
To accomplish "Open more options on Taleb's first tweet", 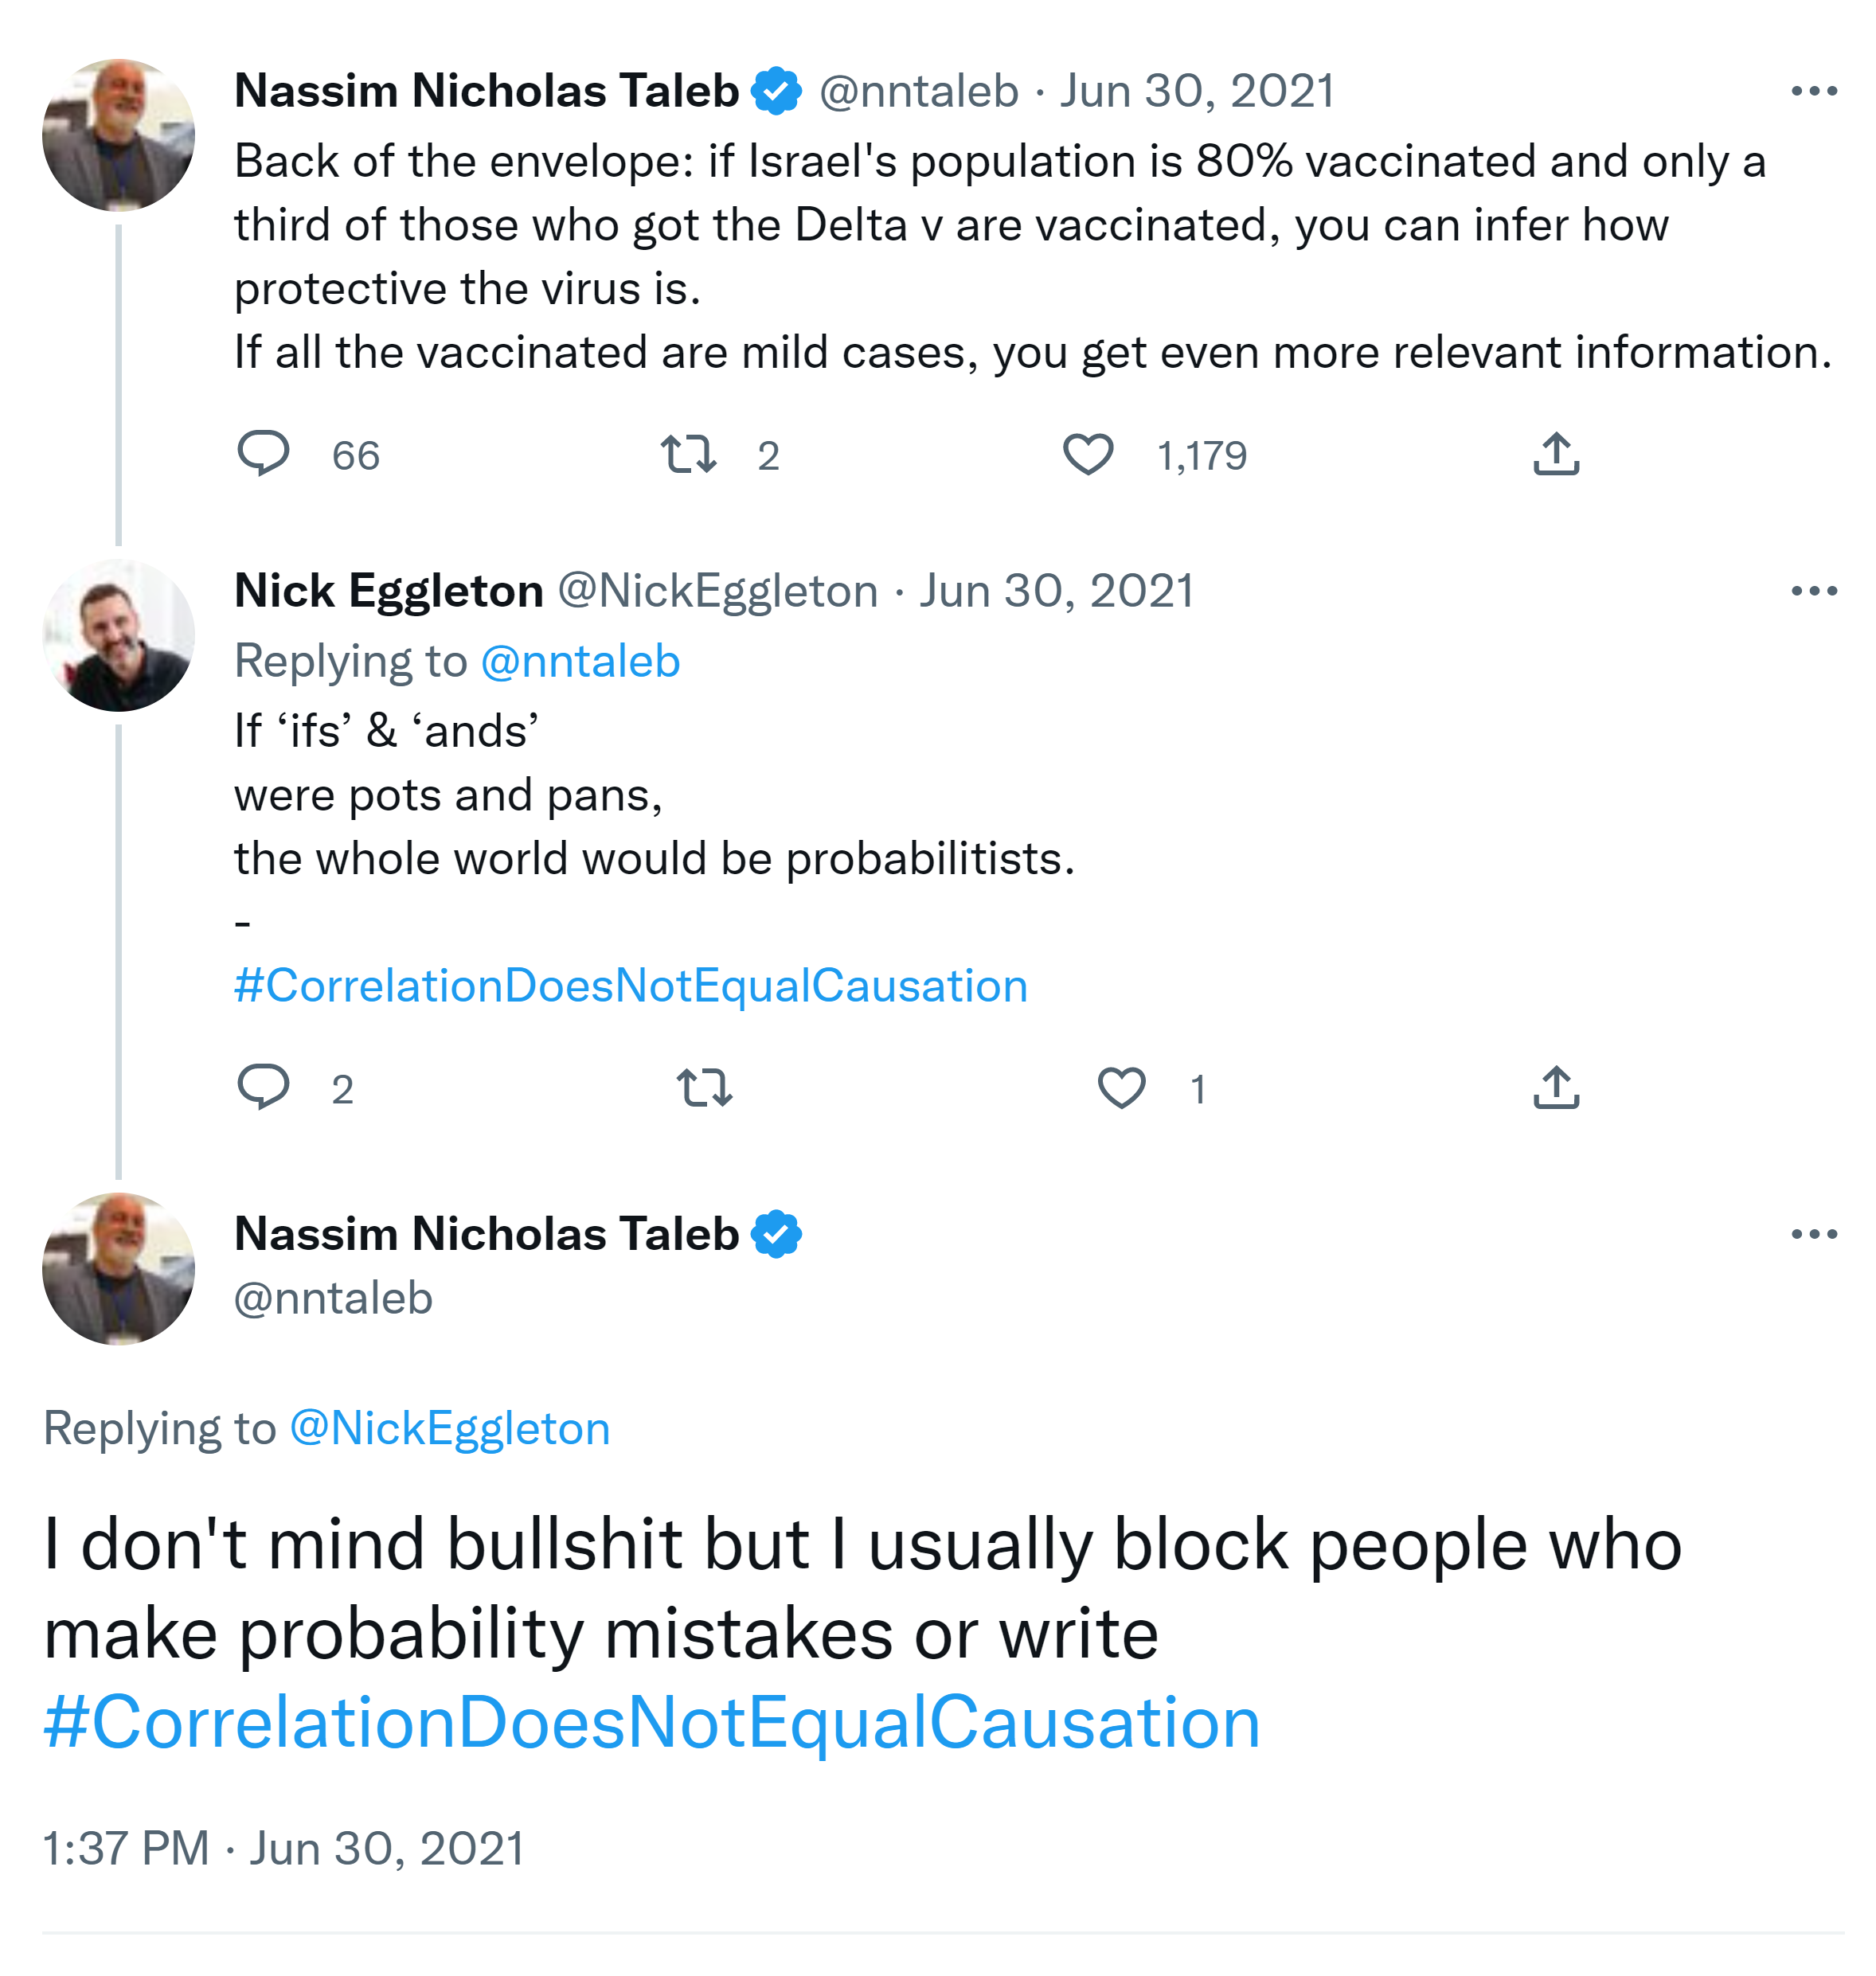I will pos(1813,92).
